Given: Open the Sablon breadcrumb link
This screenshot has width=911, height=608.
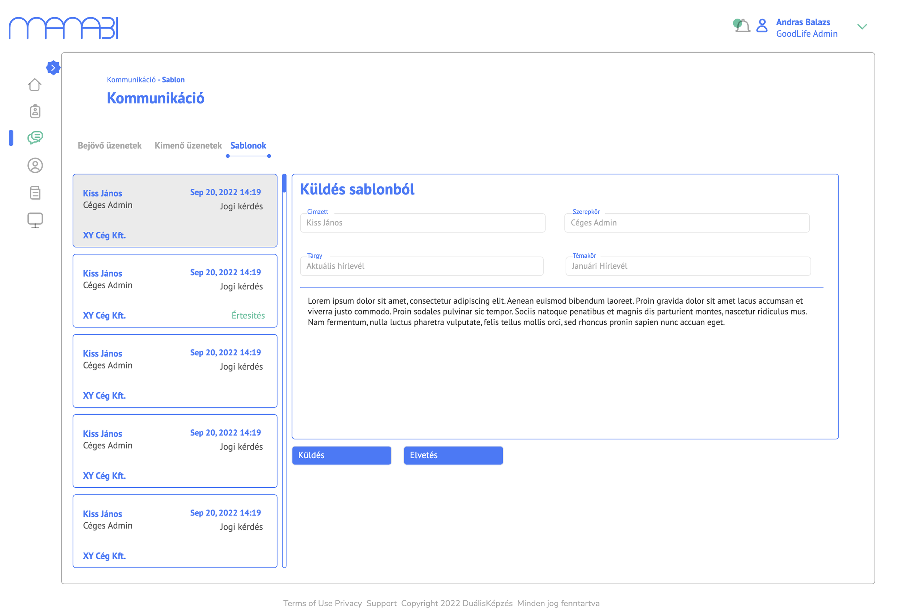Looking at the screenshot, I should pos(173,79).
